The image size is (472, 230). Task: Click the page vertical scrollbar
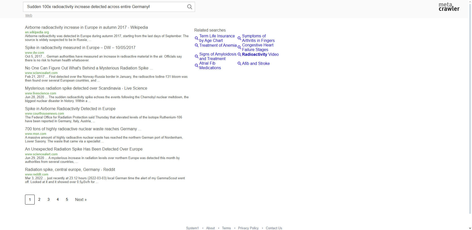tap(470, 101)
